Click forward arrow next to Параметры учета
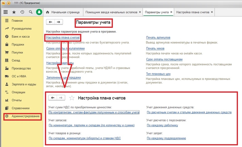The height and width of the screenshot is (147, 242). 59,22
